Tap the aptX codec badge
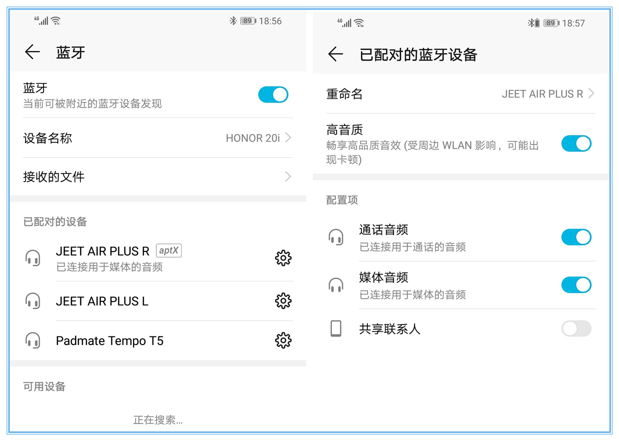Image resolution: width=619 pixels, height=441 pixels. tap(169, 251)
